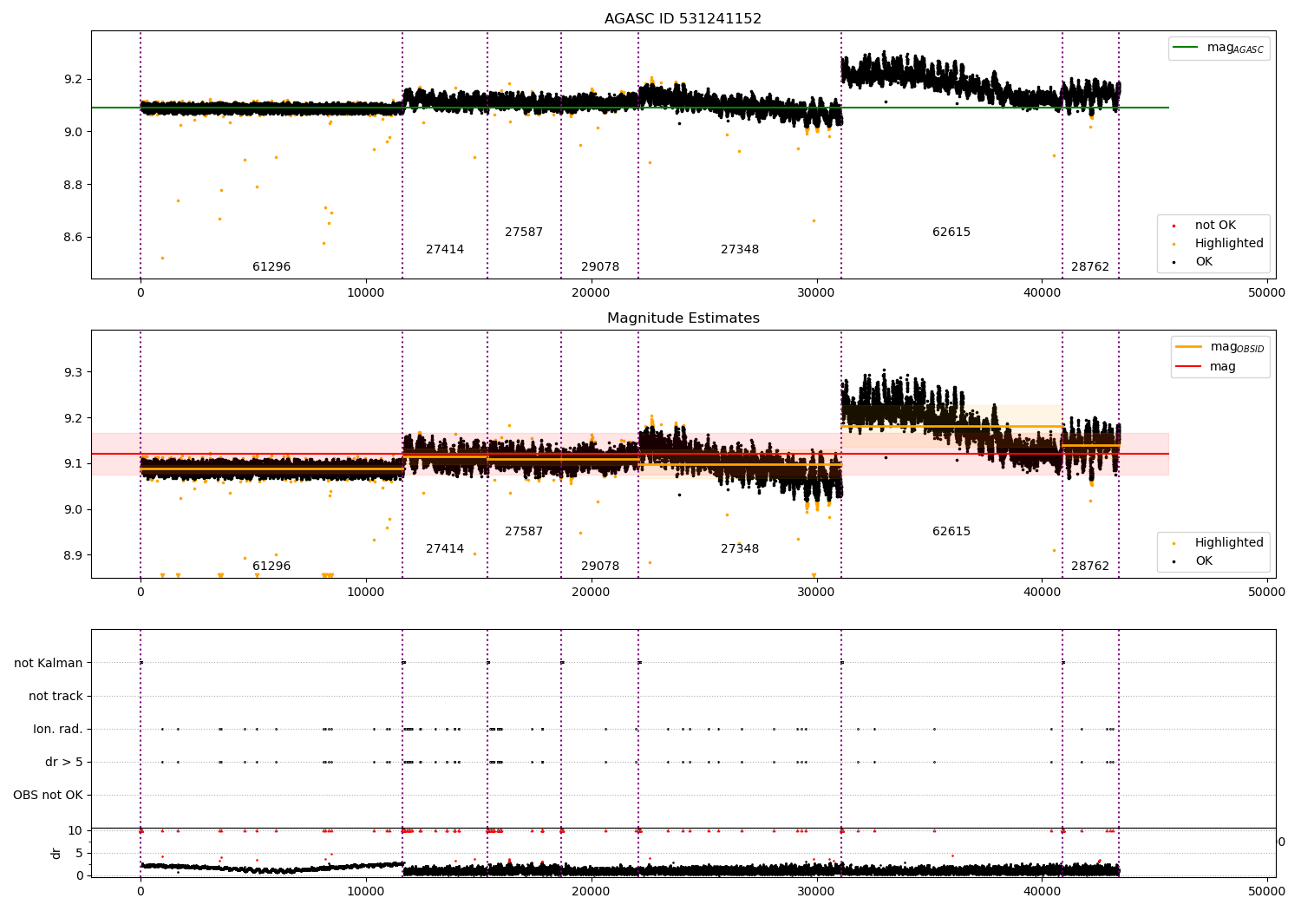Click x-tick 50000 under the bottom plot
Image resolution: width=1301 pixels, height=911 pixels.
(x=1267, y=891)
